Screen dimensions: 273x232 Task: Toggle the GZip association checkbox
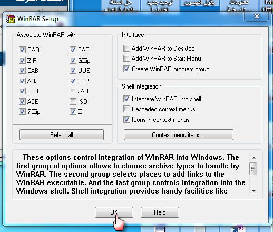point(73,60)
